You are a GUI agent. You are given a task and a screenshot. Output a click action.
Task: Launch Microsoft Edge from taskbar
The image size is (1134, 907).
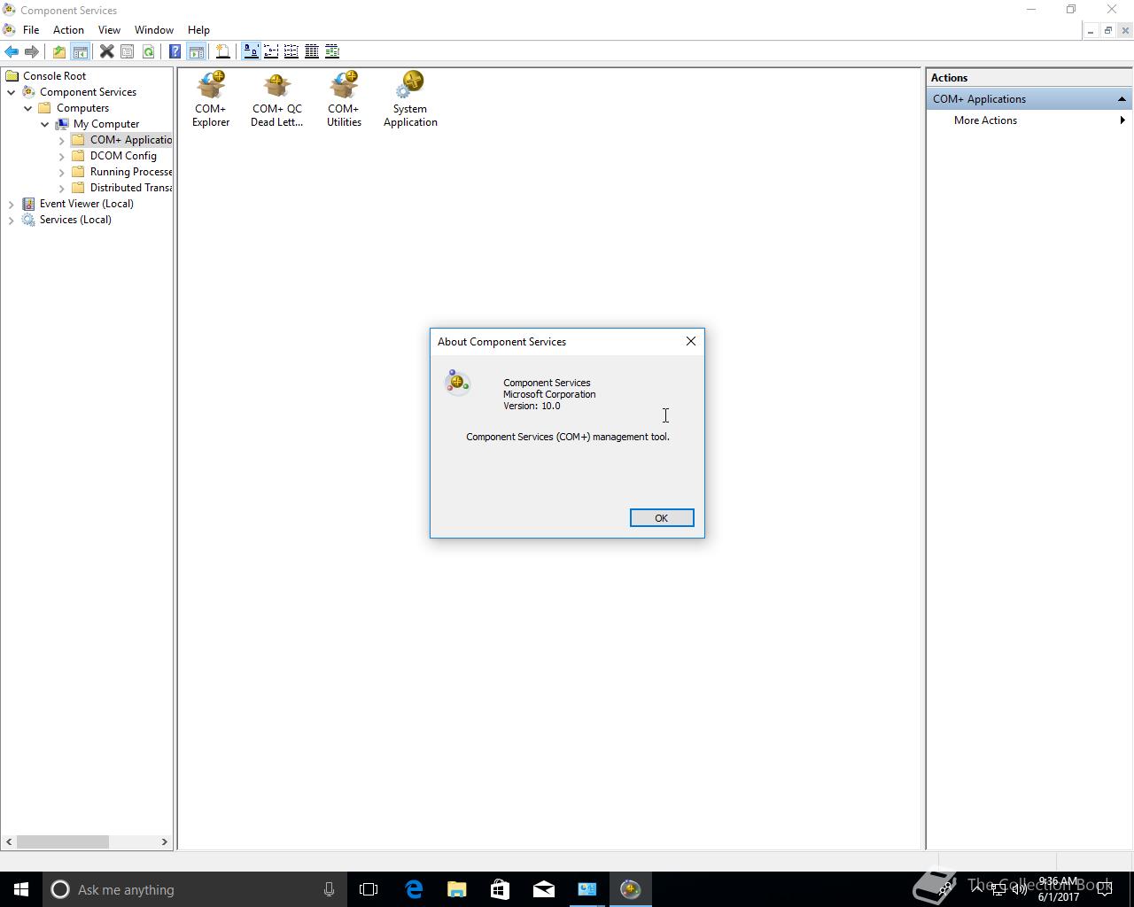(414, 889)
